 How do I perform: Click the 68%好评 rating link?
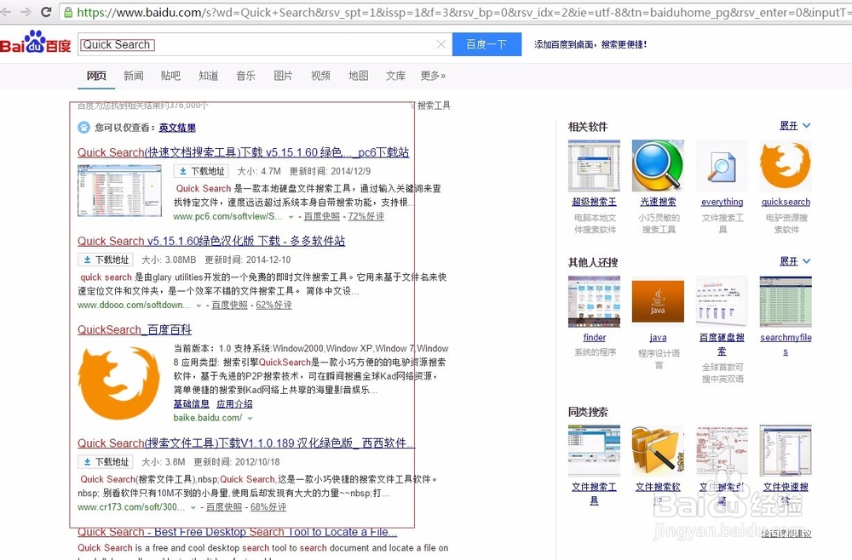[x=268, y=507]
